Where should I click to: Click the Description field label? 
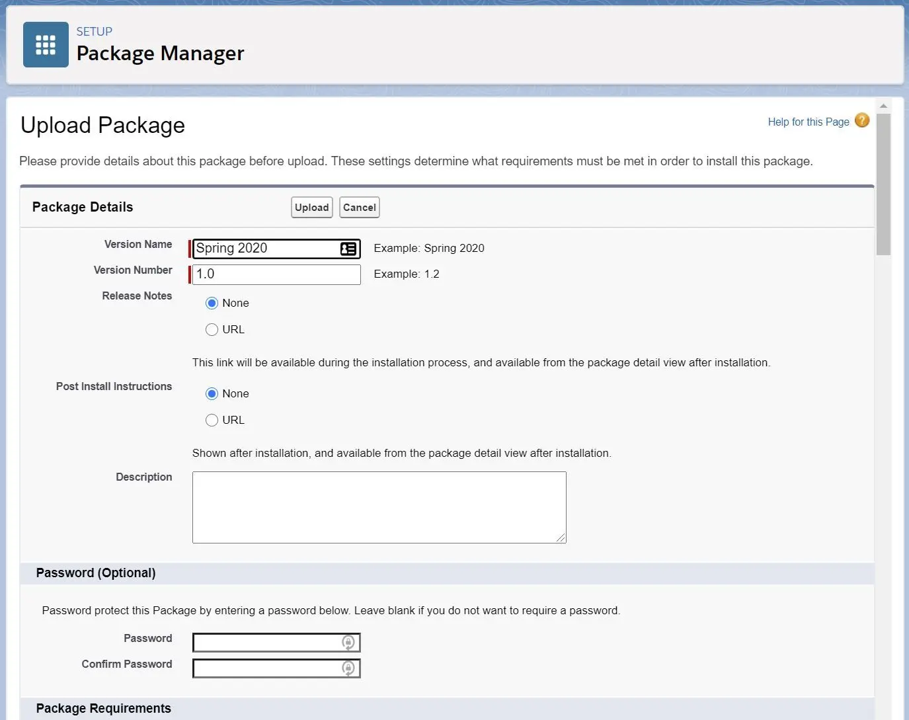coord(144,477)
